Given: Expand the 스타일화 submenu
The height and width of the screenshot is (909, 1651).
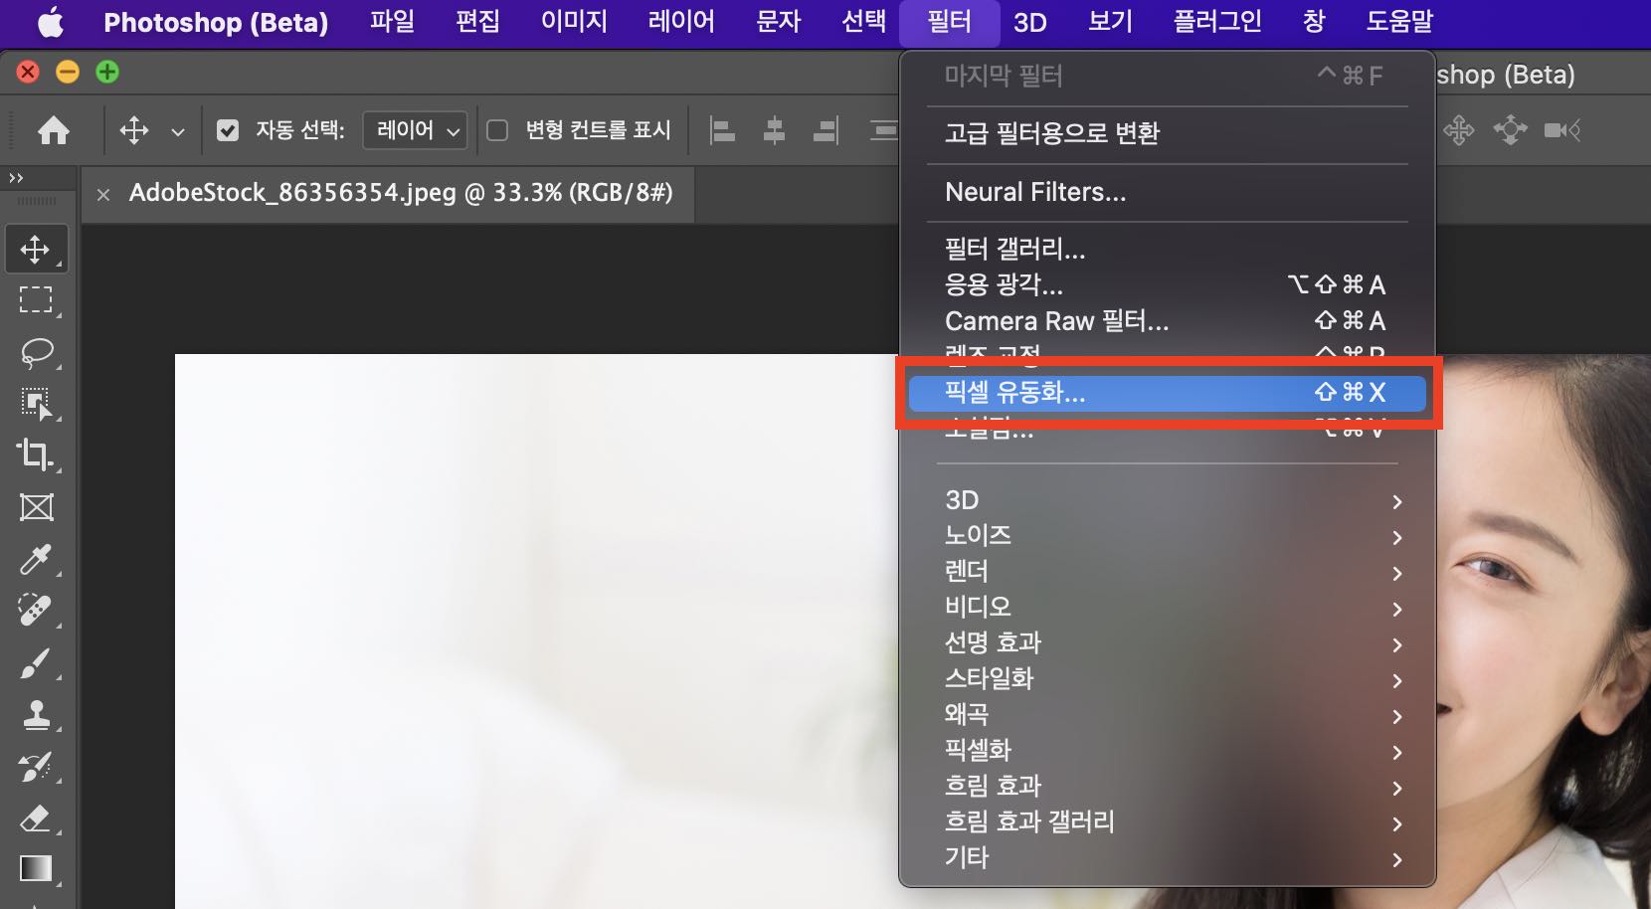Looking at the screenshot, I should point(1168,679).
